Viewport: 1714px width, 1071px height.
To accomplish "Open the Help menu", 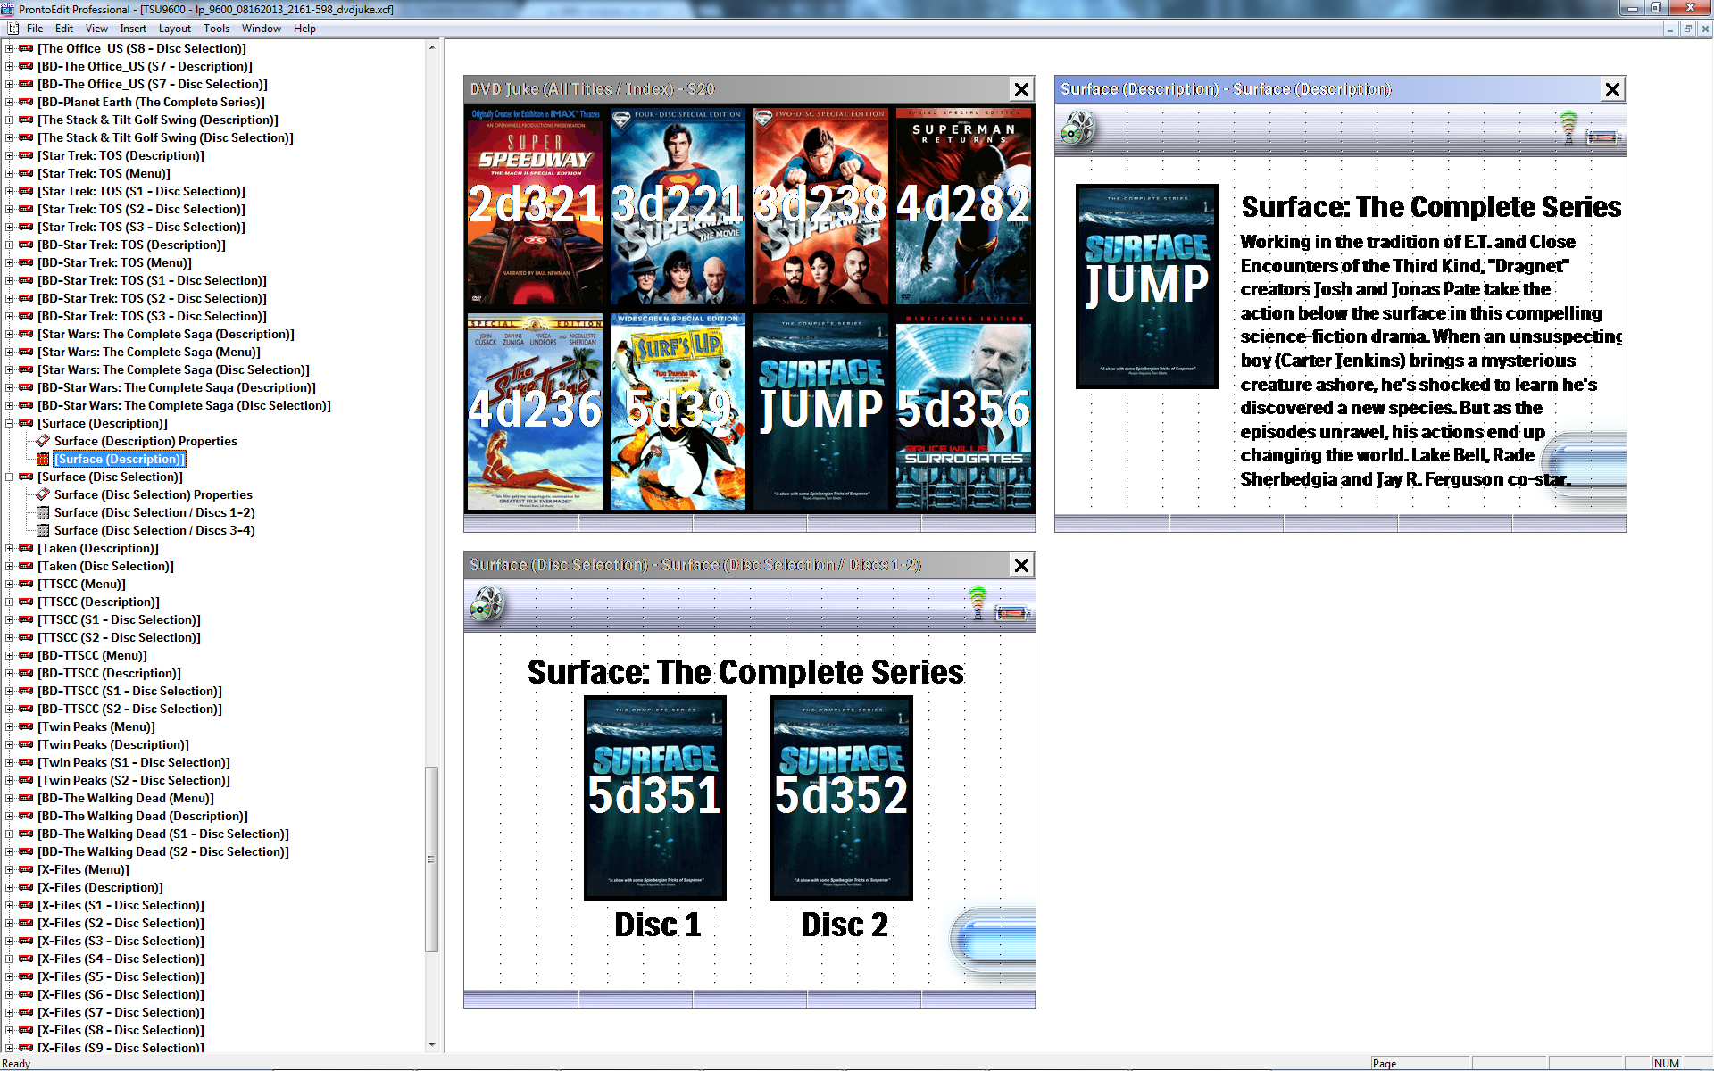I will point(304,29).
